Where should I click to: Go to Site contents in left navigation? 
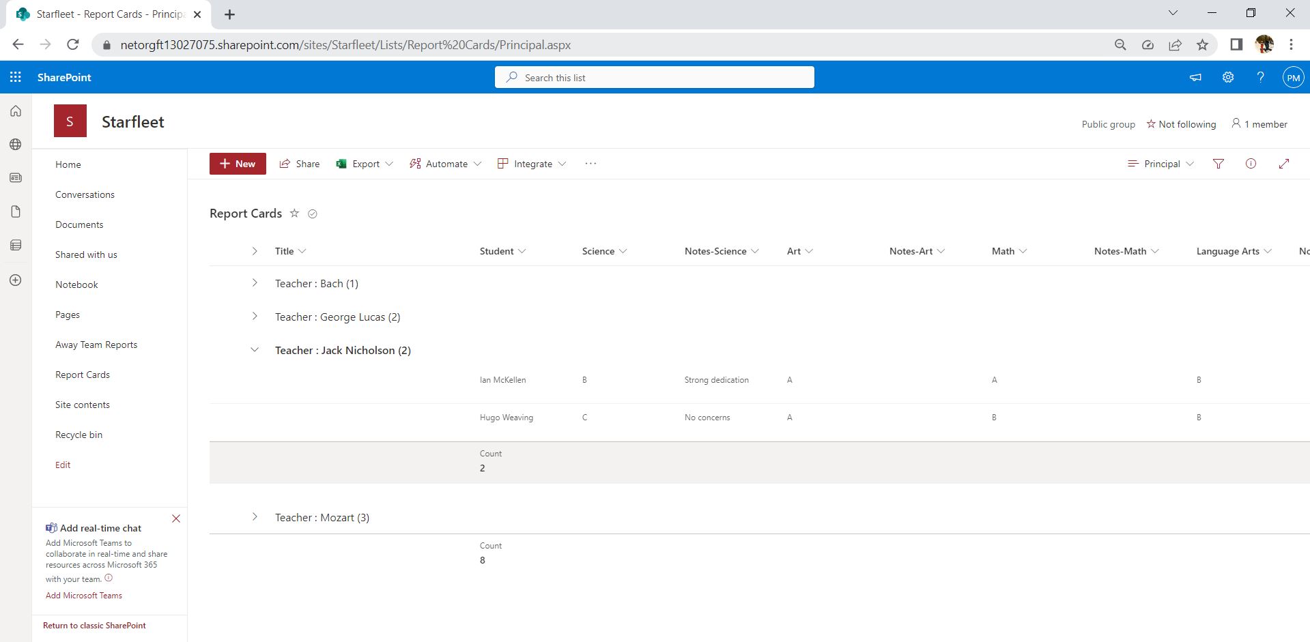[83, 405]
